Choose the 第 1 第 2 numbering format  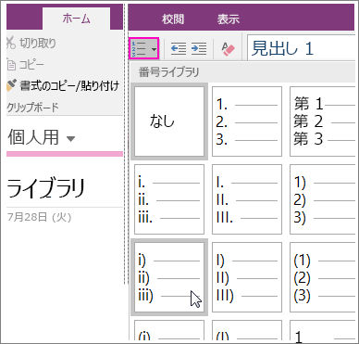tap(322, 121)
